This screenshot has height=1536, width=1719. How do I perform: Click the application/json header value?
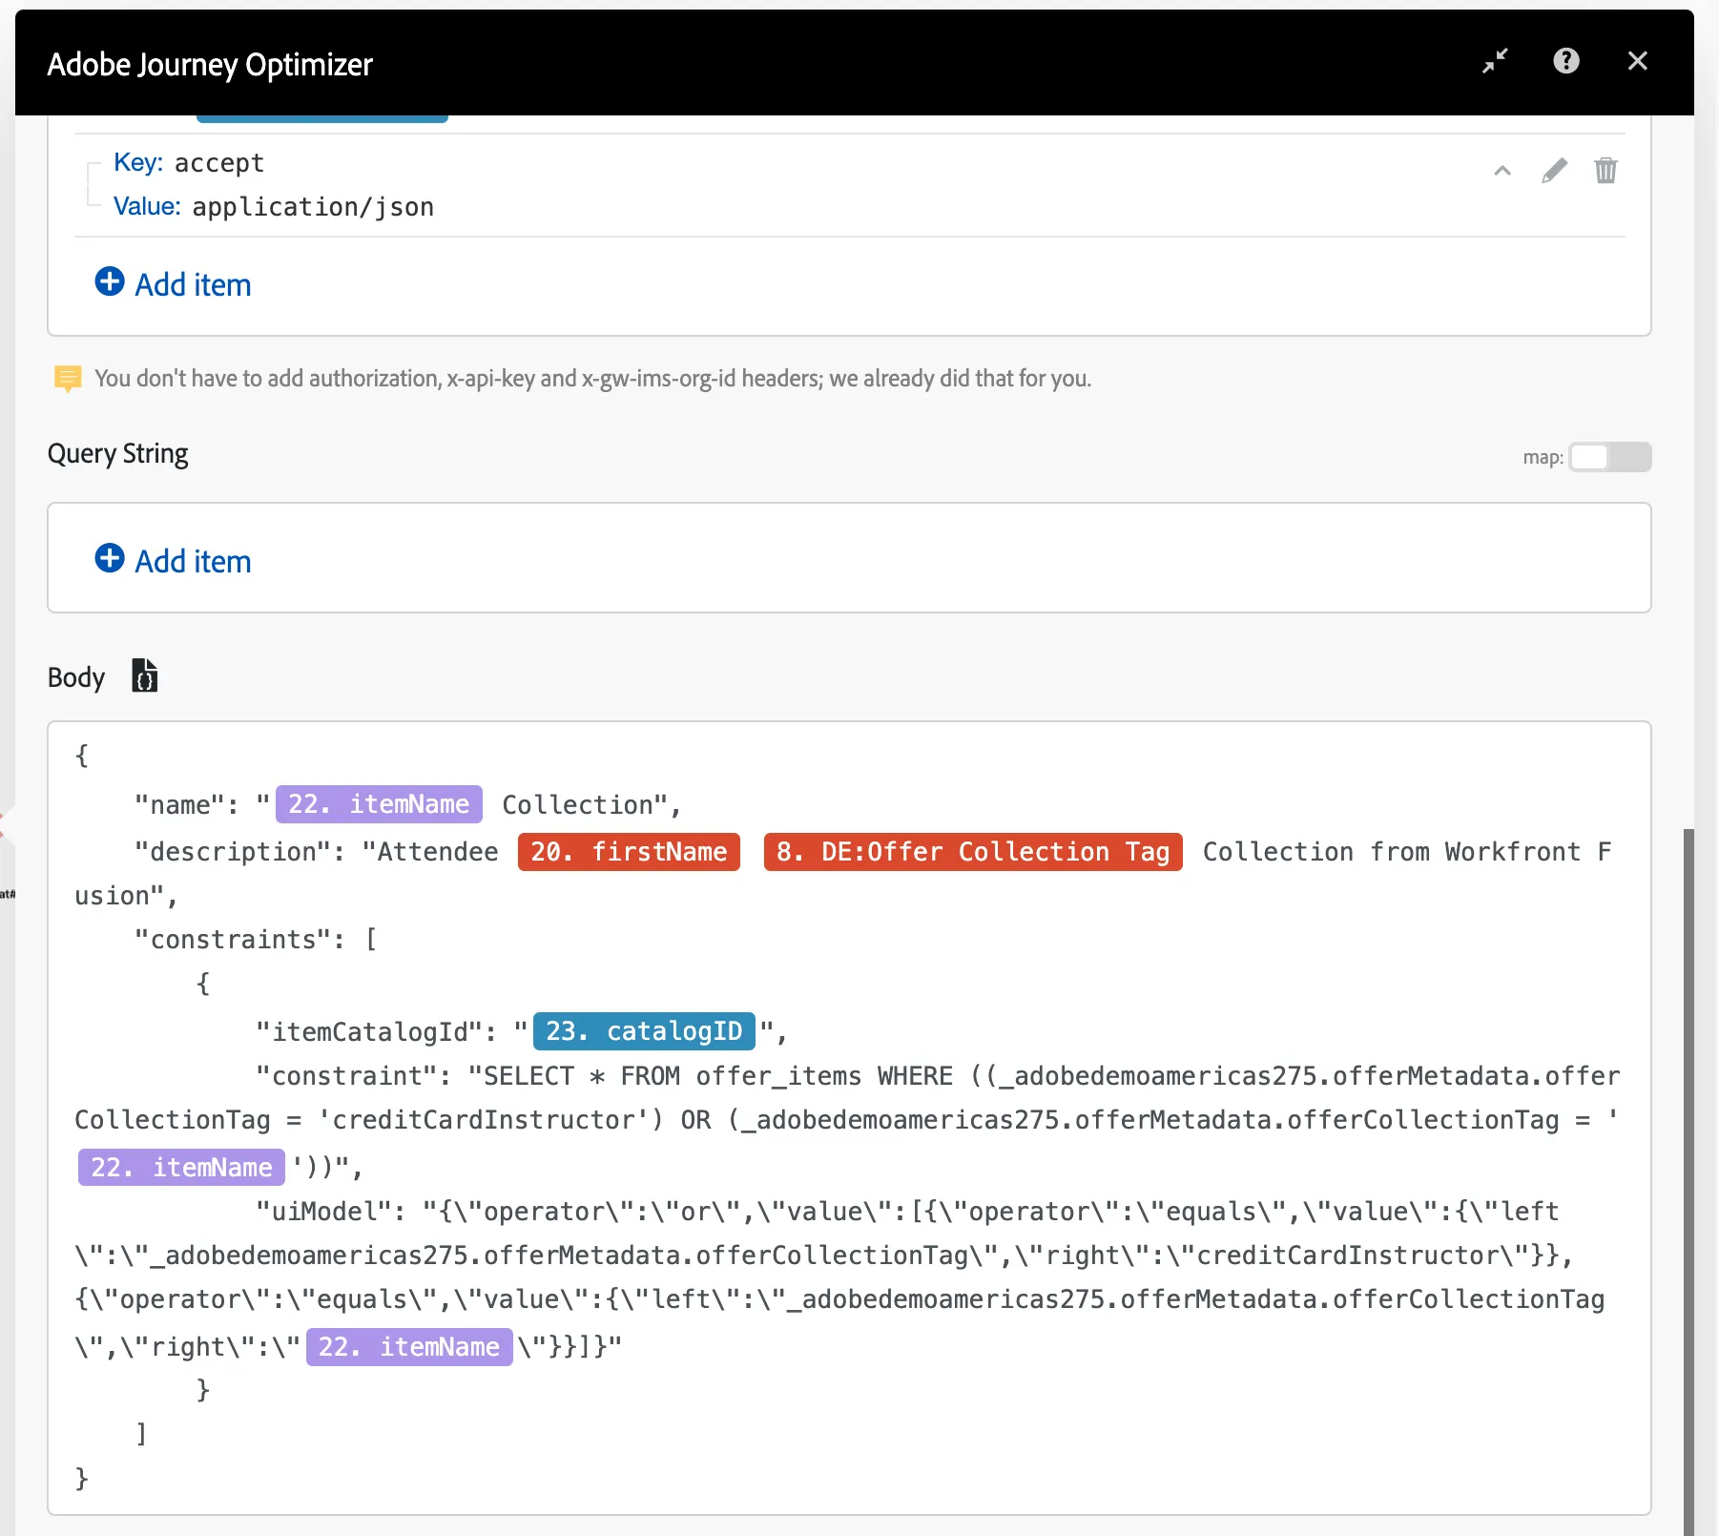coord(313,207)
